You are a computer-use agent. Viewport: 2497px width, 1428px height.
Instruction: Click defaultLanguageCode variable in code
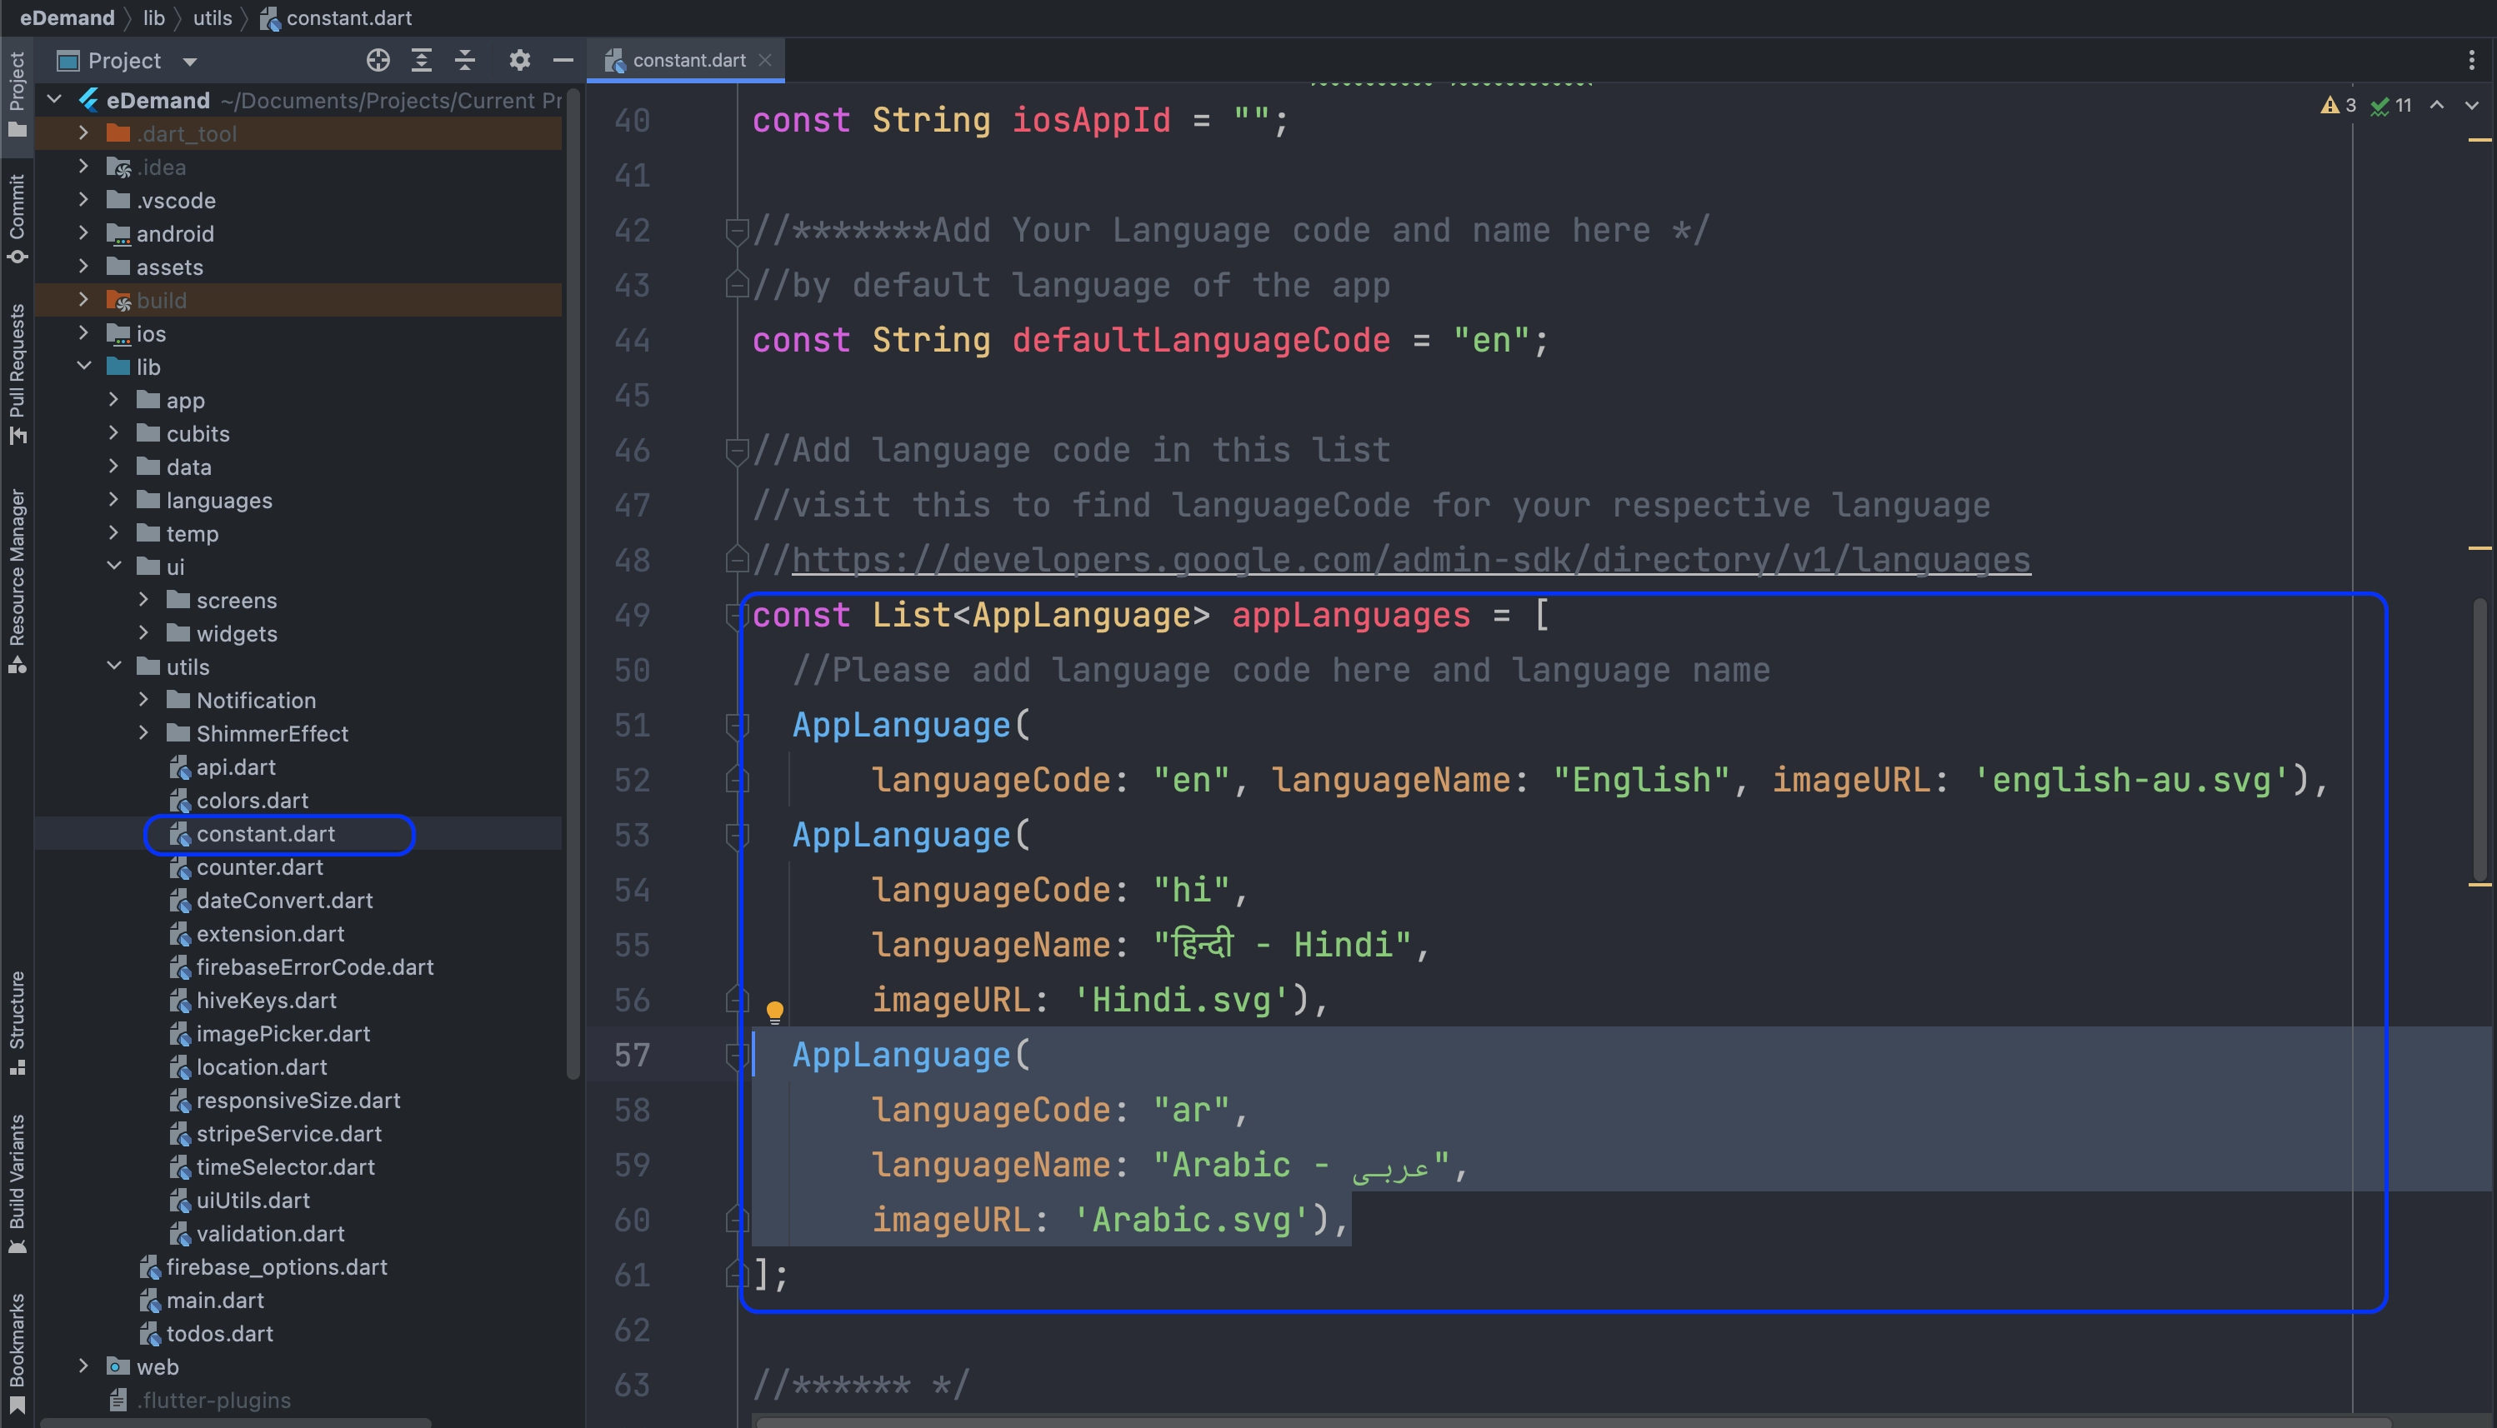1201,340
